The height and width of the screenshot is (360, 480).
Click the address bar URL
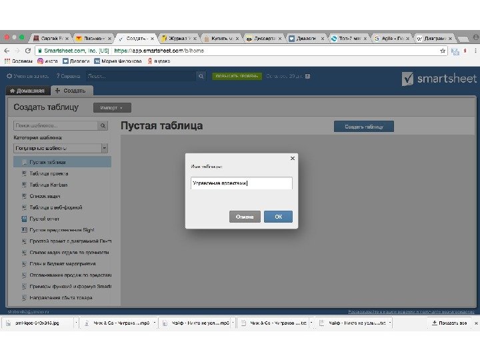tap(159, 51)
